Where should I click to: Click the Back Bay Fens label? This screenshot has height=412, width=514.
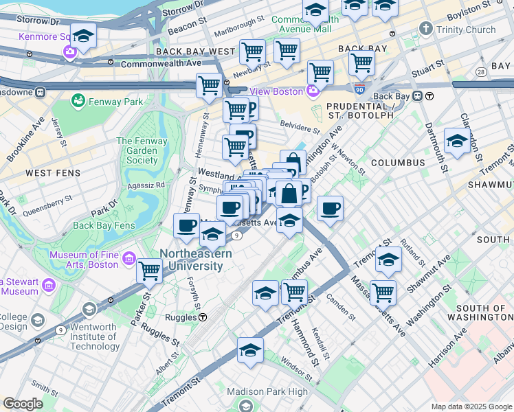click(104, 225)
